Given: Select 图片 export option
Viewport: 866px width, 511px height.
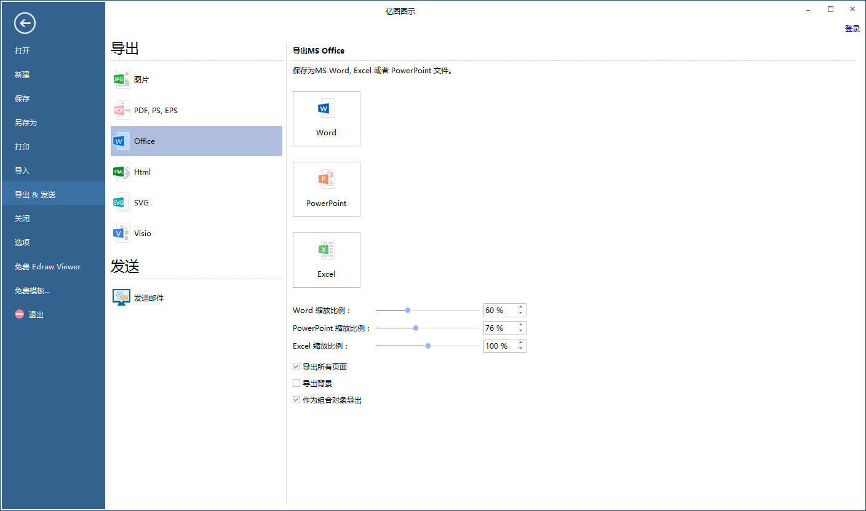Looking at the screenshot, I should [196, 79].
